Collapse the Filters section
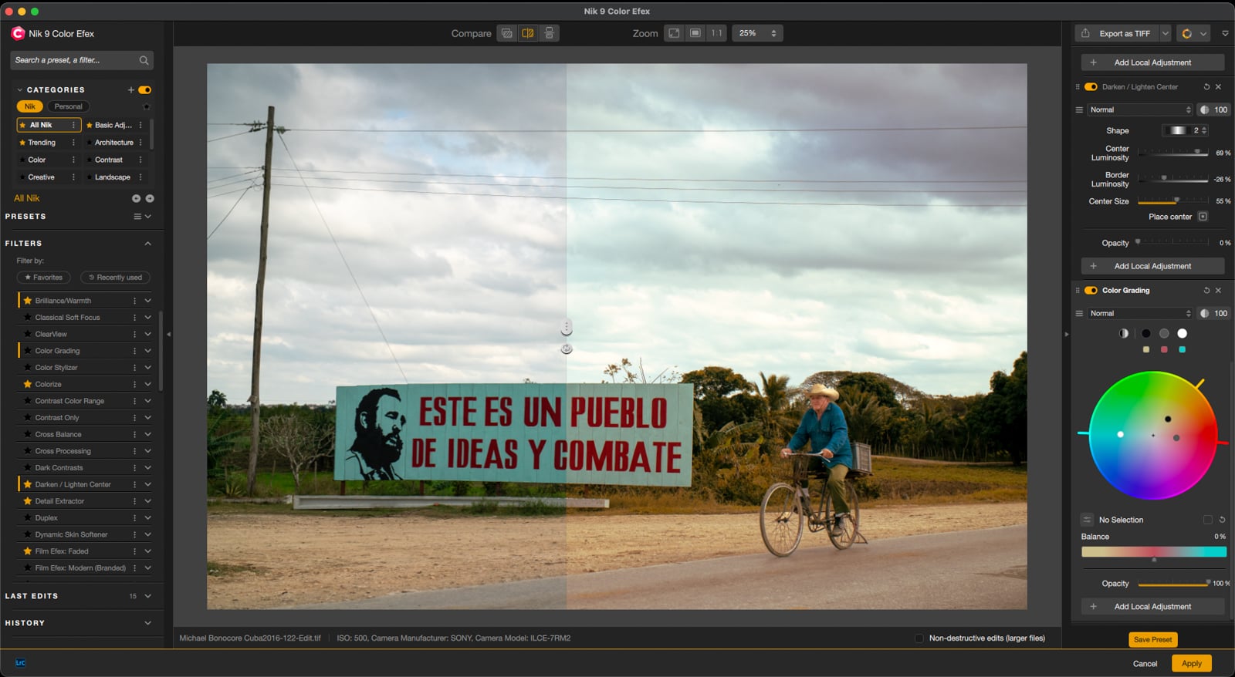This screenshot has height=677, width=1235. tap(148, 244)
